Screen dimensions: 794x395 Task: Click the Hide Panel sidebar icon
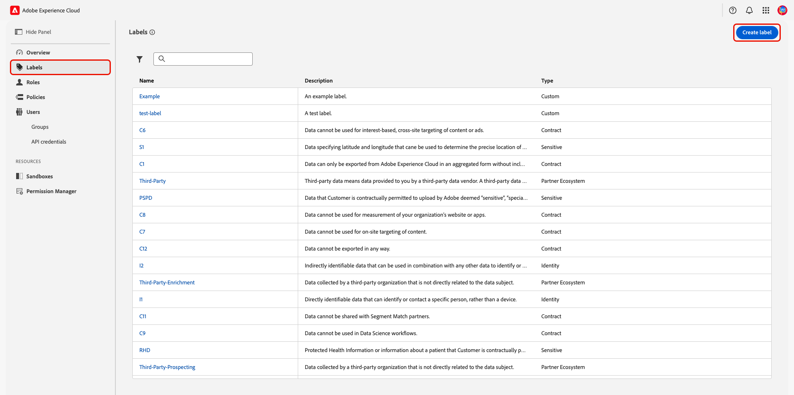point(19,32)
